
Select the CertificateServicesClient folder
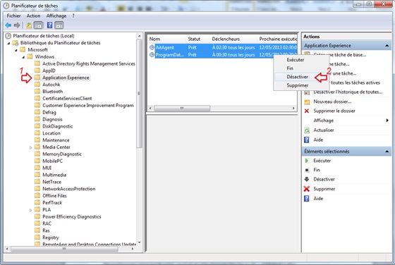[67, 99]
